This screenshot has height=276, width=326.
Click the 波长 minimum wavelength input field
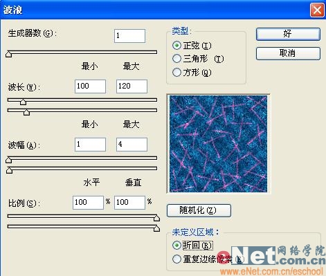click(x=90, y=86)
